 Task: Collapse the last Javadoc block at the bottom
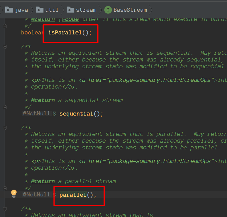(x=5, y=209)
